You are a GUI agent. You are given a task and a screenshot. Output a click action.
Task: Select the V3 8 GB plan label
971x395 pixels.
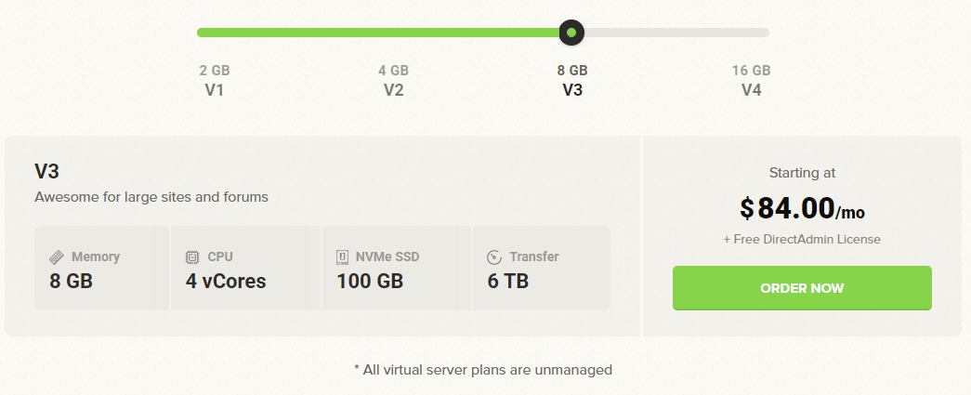click(x=572, y=81)
